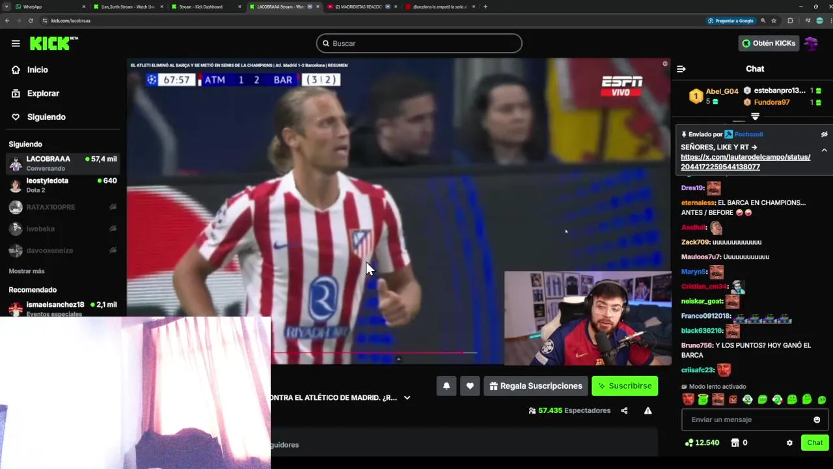Screen dimensions: 833x469
Task: Click chevron above video progress bar
Action: (398, 359)
